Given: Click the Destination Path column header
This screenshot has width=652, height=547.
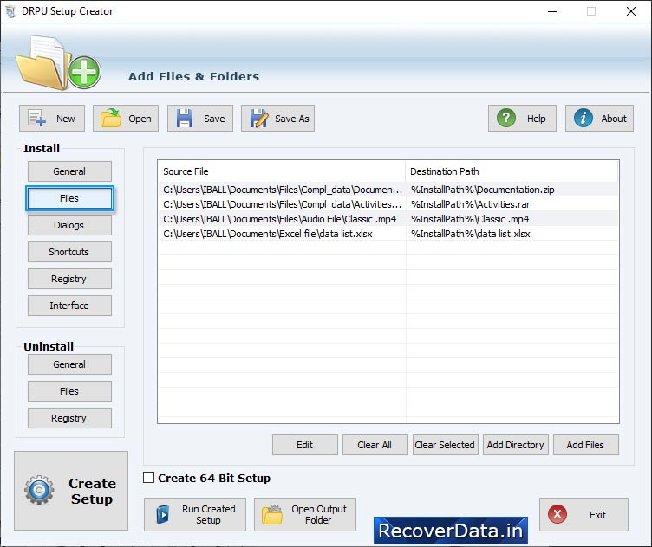Looking at the screenshot, I should [512, 171].
